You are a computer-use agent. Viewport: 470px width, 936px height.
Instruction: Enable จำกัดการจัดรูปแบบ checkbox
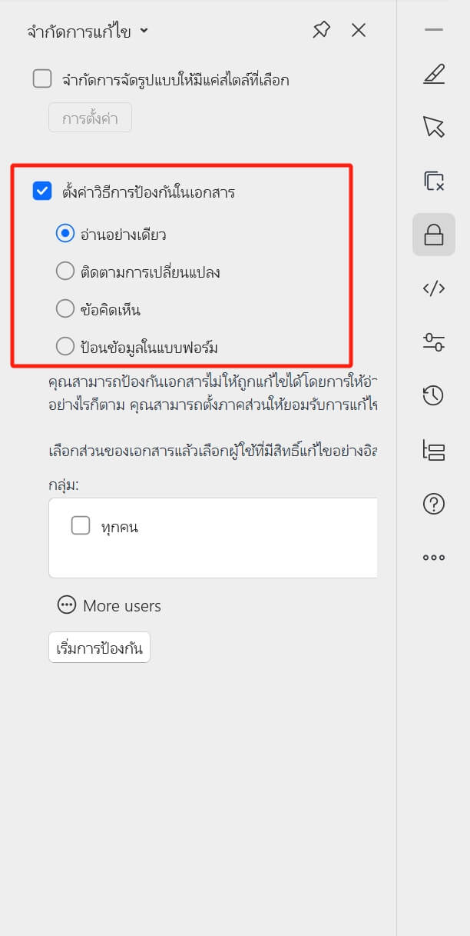point(42,78)
